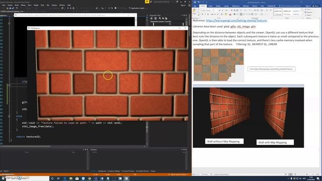Select the checkerboard mipmap image in the Word document

218,65
